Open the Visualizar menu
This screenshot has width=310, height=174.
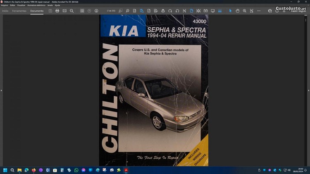coord(21,5)
